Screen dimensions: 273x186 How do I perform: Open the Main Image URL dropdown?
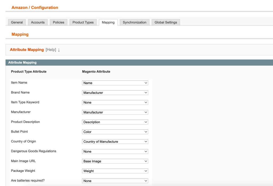(x=115, y=161)
